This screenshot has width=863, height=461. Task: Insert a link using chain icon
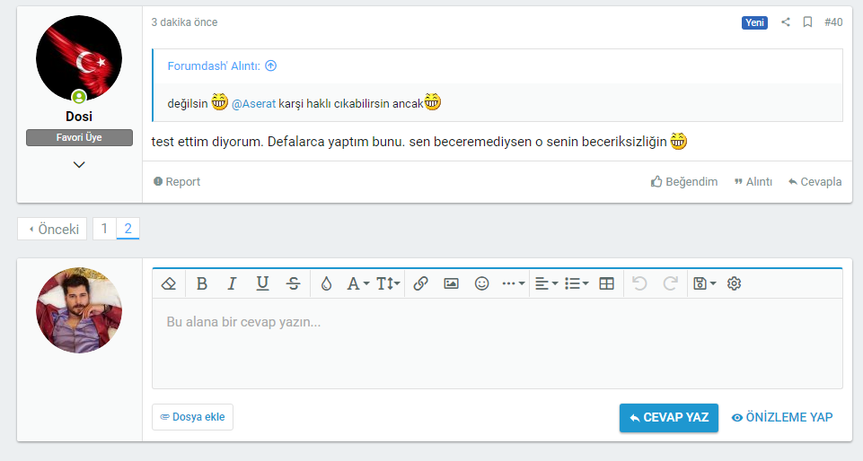(420, 283)
